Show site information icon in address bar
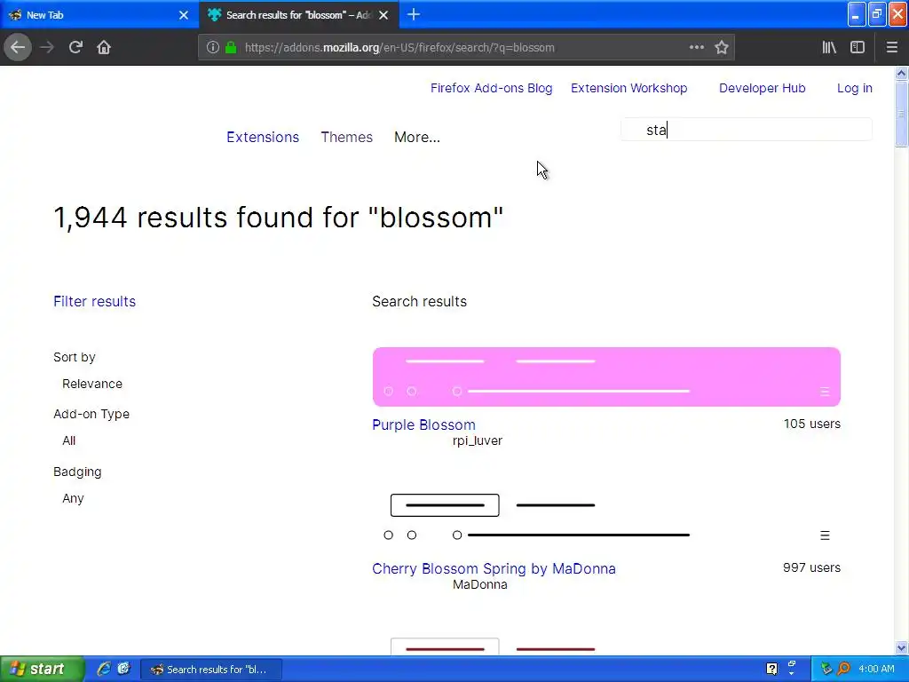This screenshot has width=909, height=682. click(x=213, y=48)
